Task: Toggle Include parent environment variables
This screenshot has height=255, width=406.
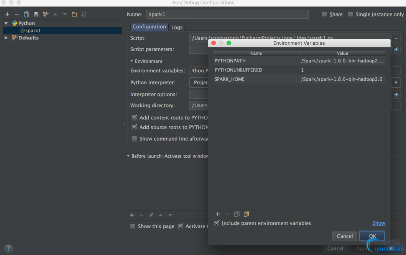Action: (217, 223)
